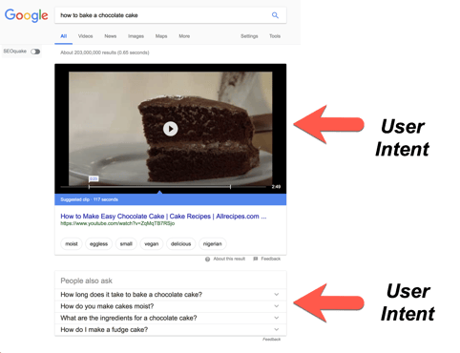Expand 'What are the ingredients' question
Viewport: 460px width, 353px height.
pyautogui.click(x=171, y=318)
